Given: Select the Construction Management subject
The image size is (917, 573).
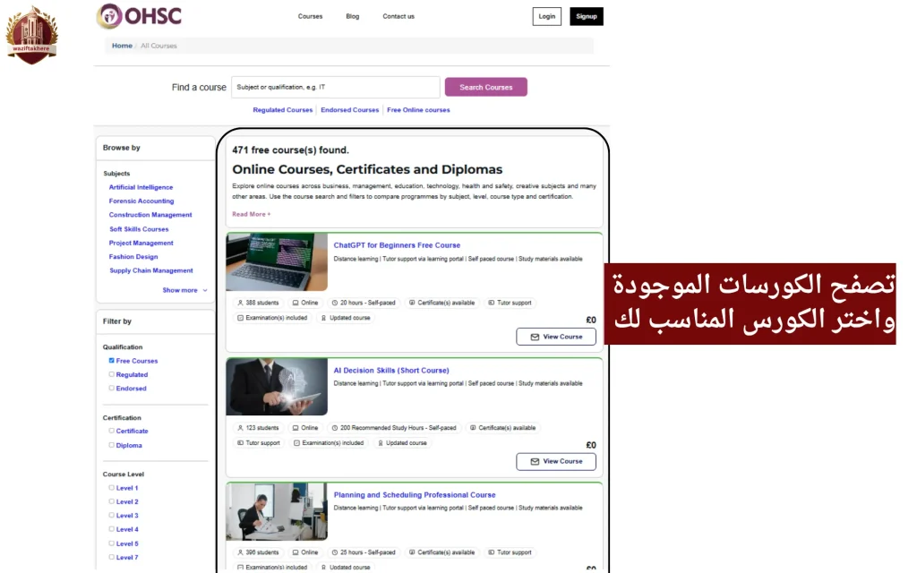Looking at the screenshot, I should (150, 215).
